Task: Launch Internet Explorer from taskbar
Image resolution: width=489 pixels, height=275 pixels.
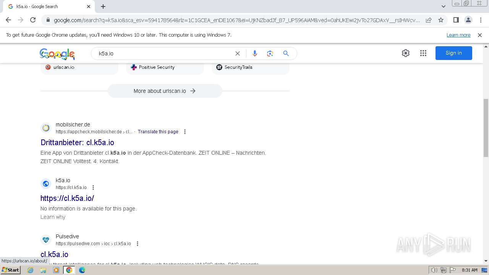Action: (x=31, y=270)
